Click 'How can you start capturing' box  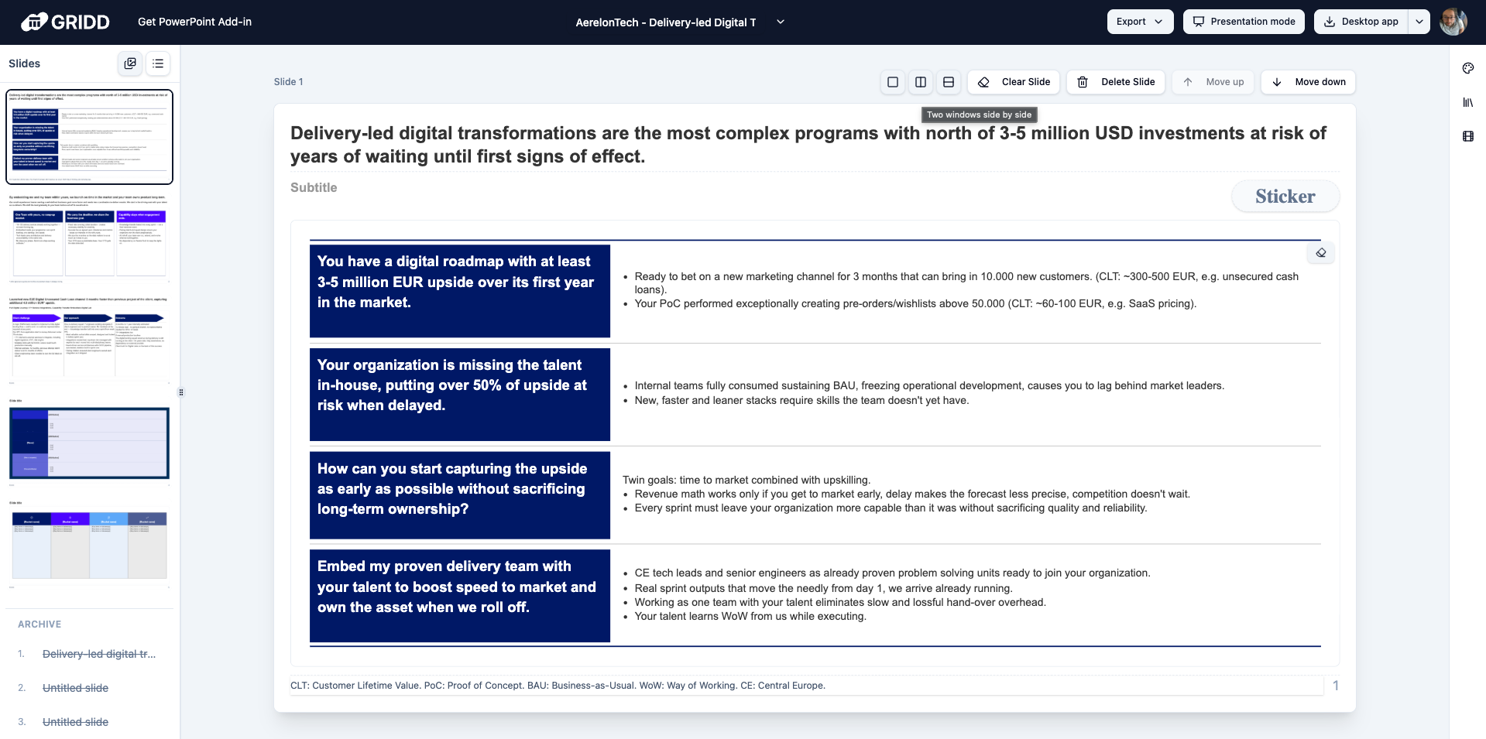(460, 495)
